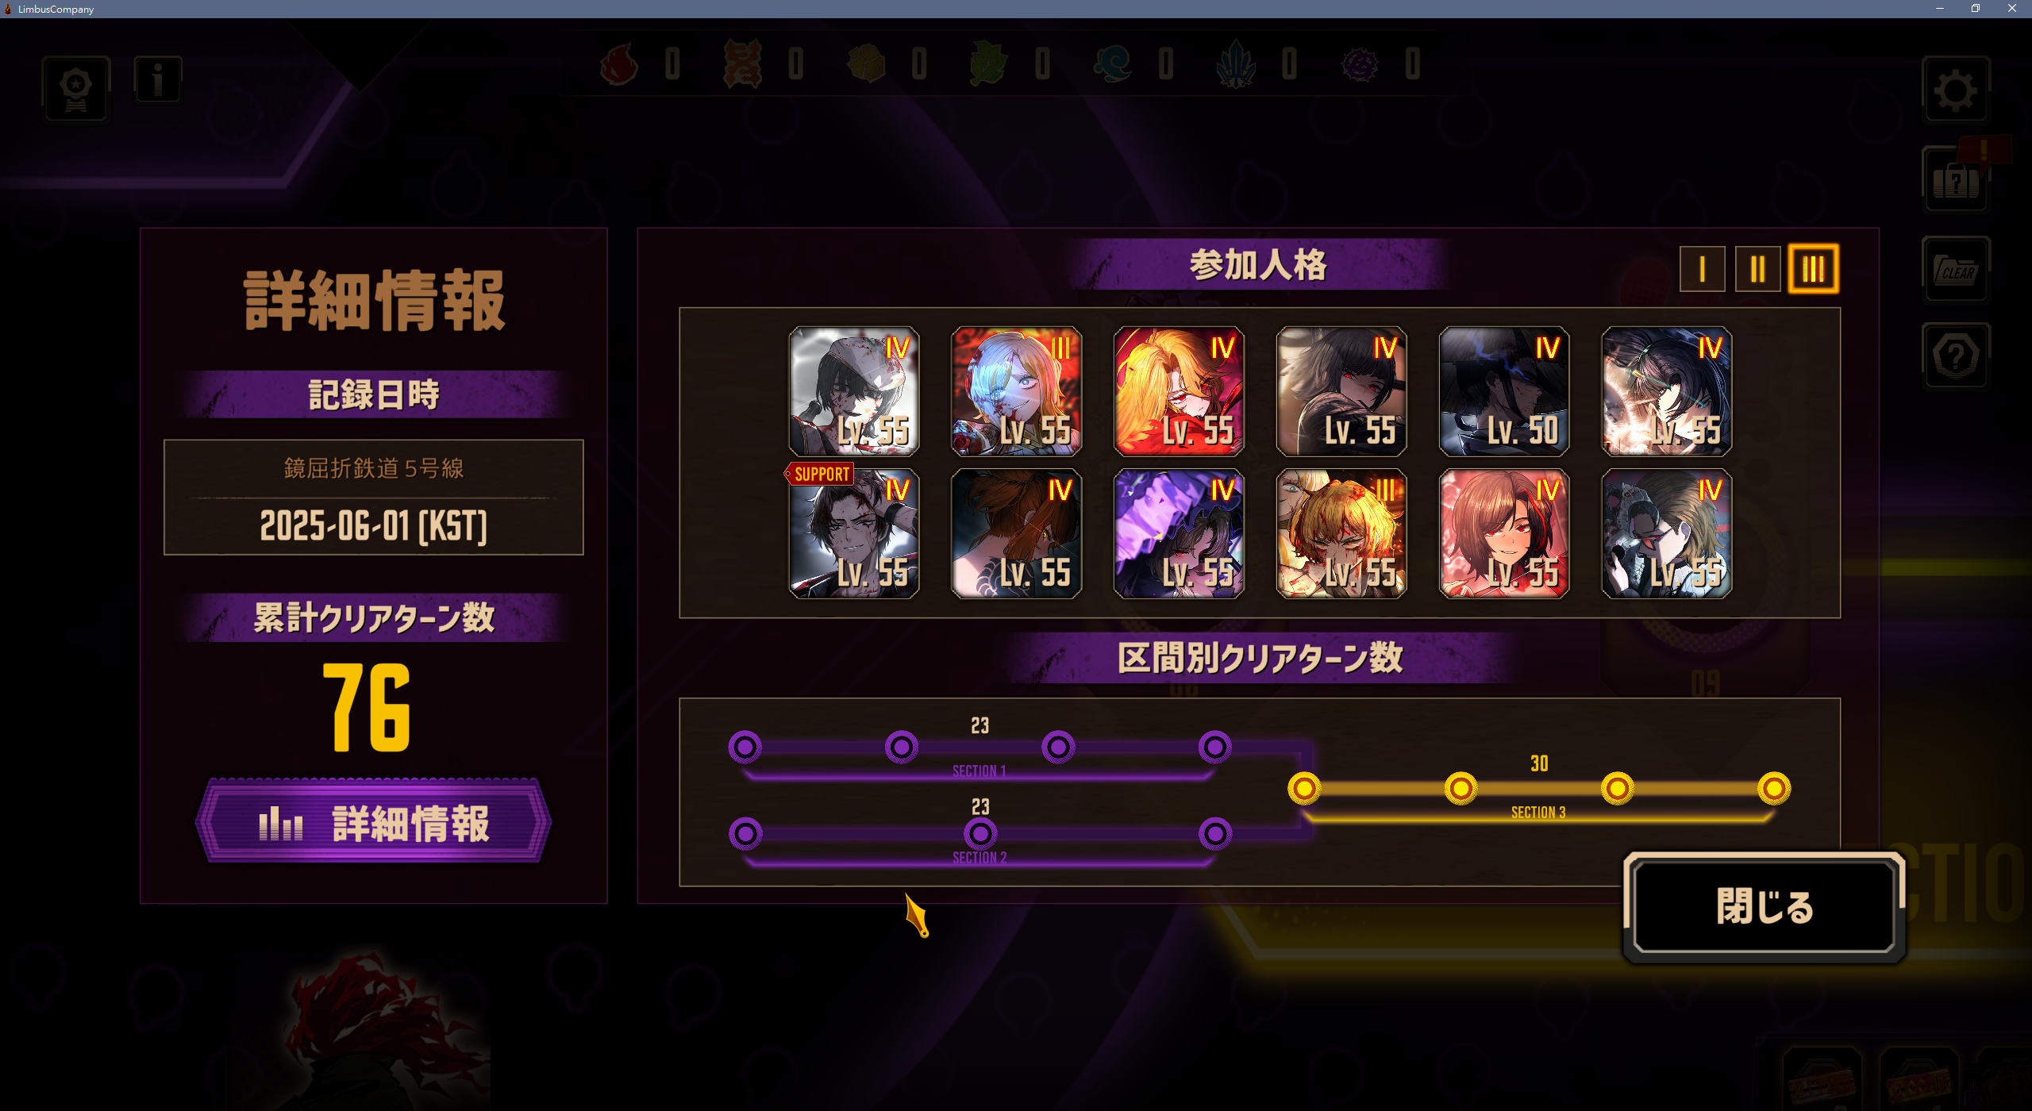The width and height of the screenshot is (2032, 1111).
Task: Click the green leaf resource icon
Action: [988, 63]
